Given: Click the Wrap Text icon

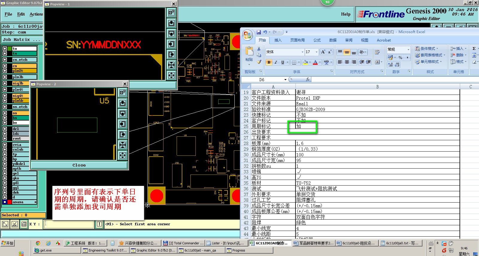Looking at the screenshot, I should click(377, 52).
